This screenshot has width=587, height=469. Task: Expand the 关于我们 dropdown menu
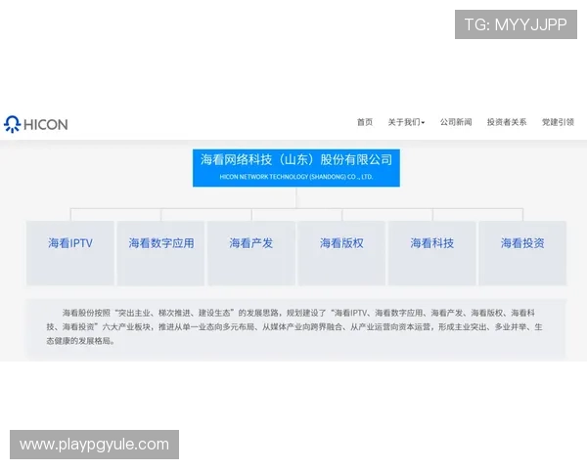[406, 122]
